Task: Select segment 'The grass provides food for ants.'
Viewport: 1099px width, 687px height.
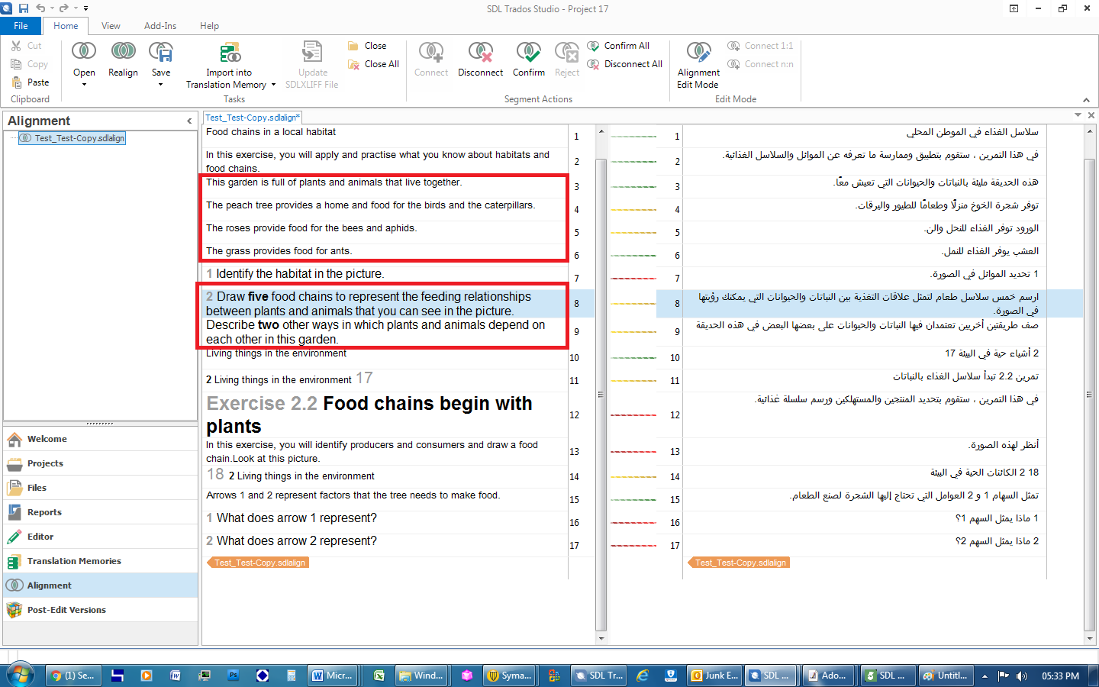Action: [279, 251]
